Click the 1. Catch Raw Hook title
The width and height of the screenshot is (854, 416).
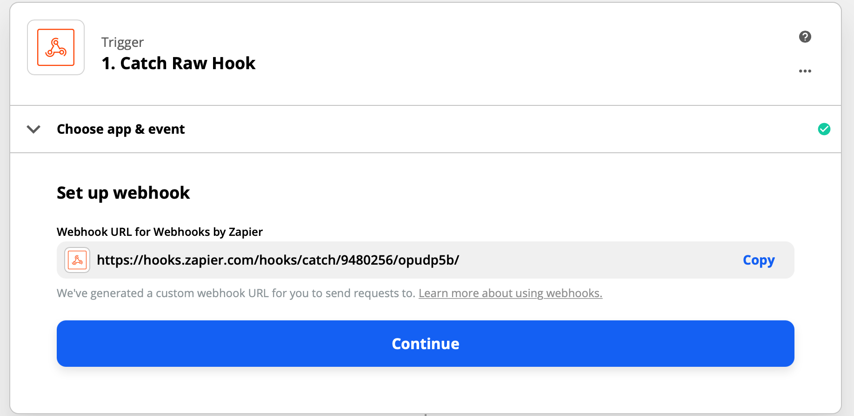pyautogui.click(x=179, y=63)
